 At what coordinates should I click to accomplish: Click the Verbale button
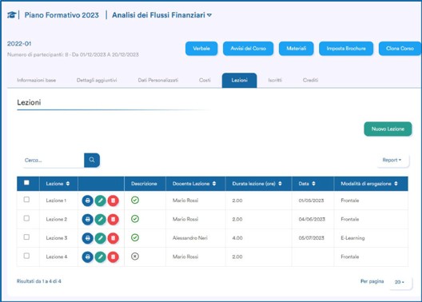click(x=201, y=49)
